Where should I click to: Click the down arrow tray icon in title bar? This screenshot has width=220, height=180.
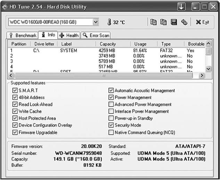tap(181, 7)
